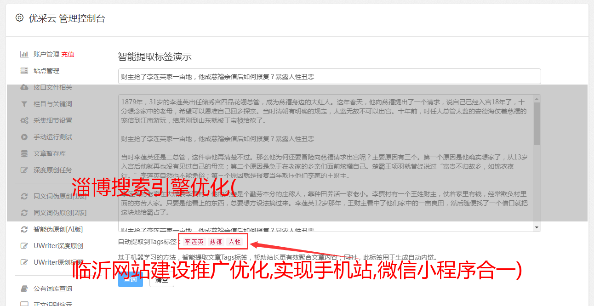The image size is (594, 306).
Task: Click the 李莲英 tag
Action: (194, 242)
